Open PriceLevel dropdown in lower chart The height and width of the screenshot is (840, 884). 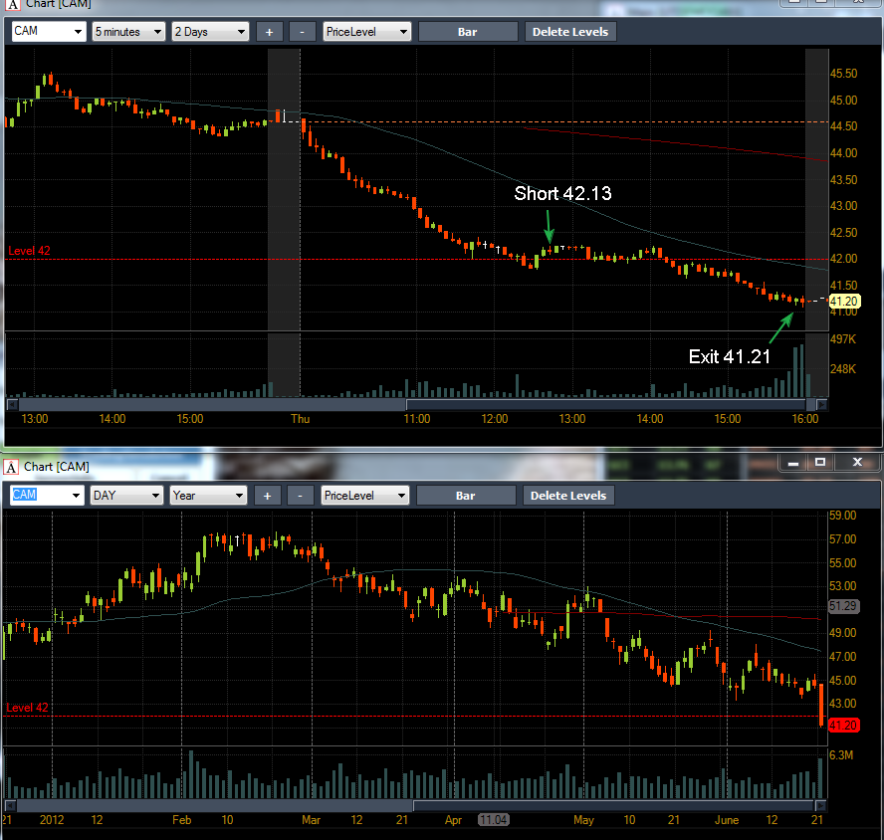click(364, 496)
